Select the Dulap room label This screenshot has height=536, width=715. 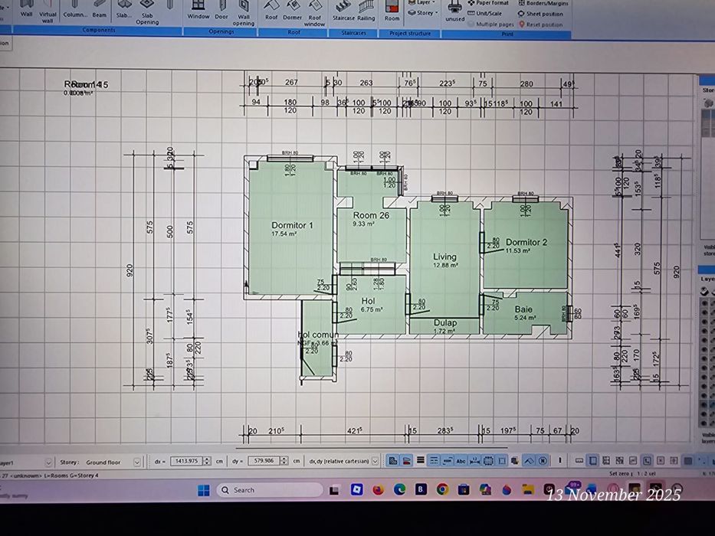(445, 322)
